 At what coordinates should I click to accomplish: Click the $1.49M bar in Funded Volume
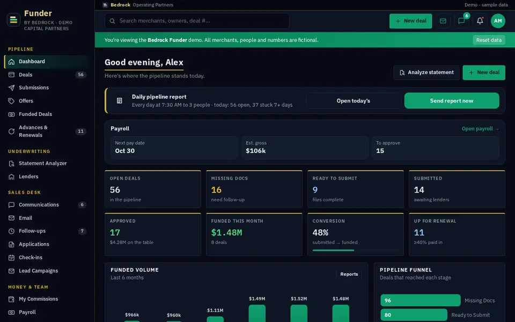point(257,313)
